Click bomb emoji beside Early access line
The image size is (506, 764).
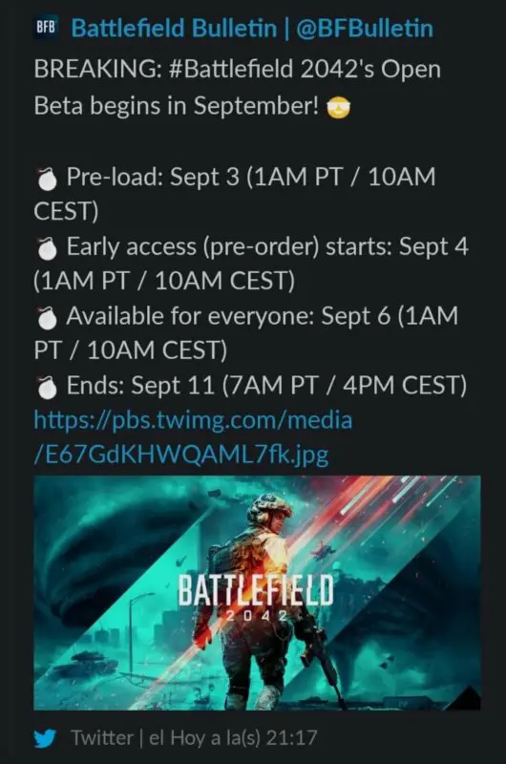[47, 248]
